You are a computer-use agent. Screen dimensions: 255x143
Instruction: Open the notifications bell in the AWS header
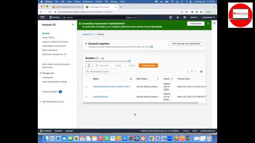pyautogui.click(x=178, y=17)
